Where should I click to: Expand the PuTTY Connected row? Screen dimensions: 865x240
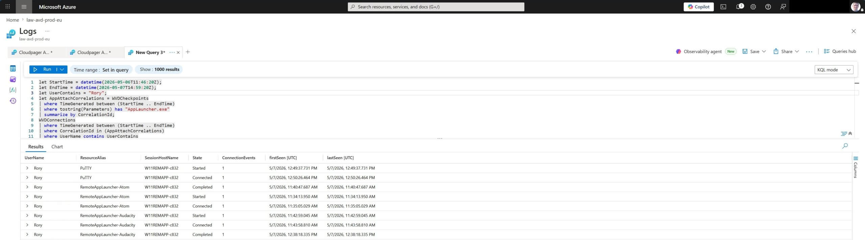coord(27,177)
